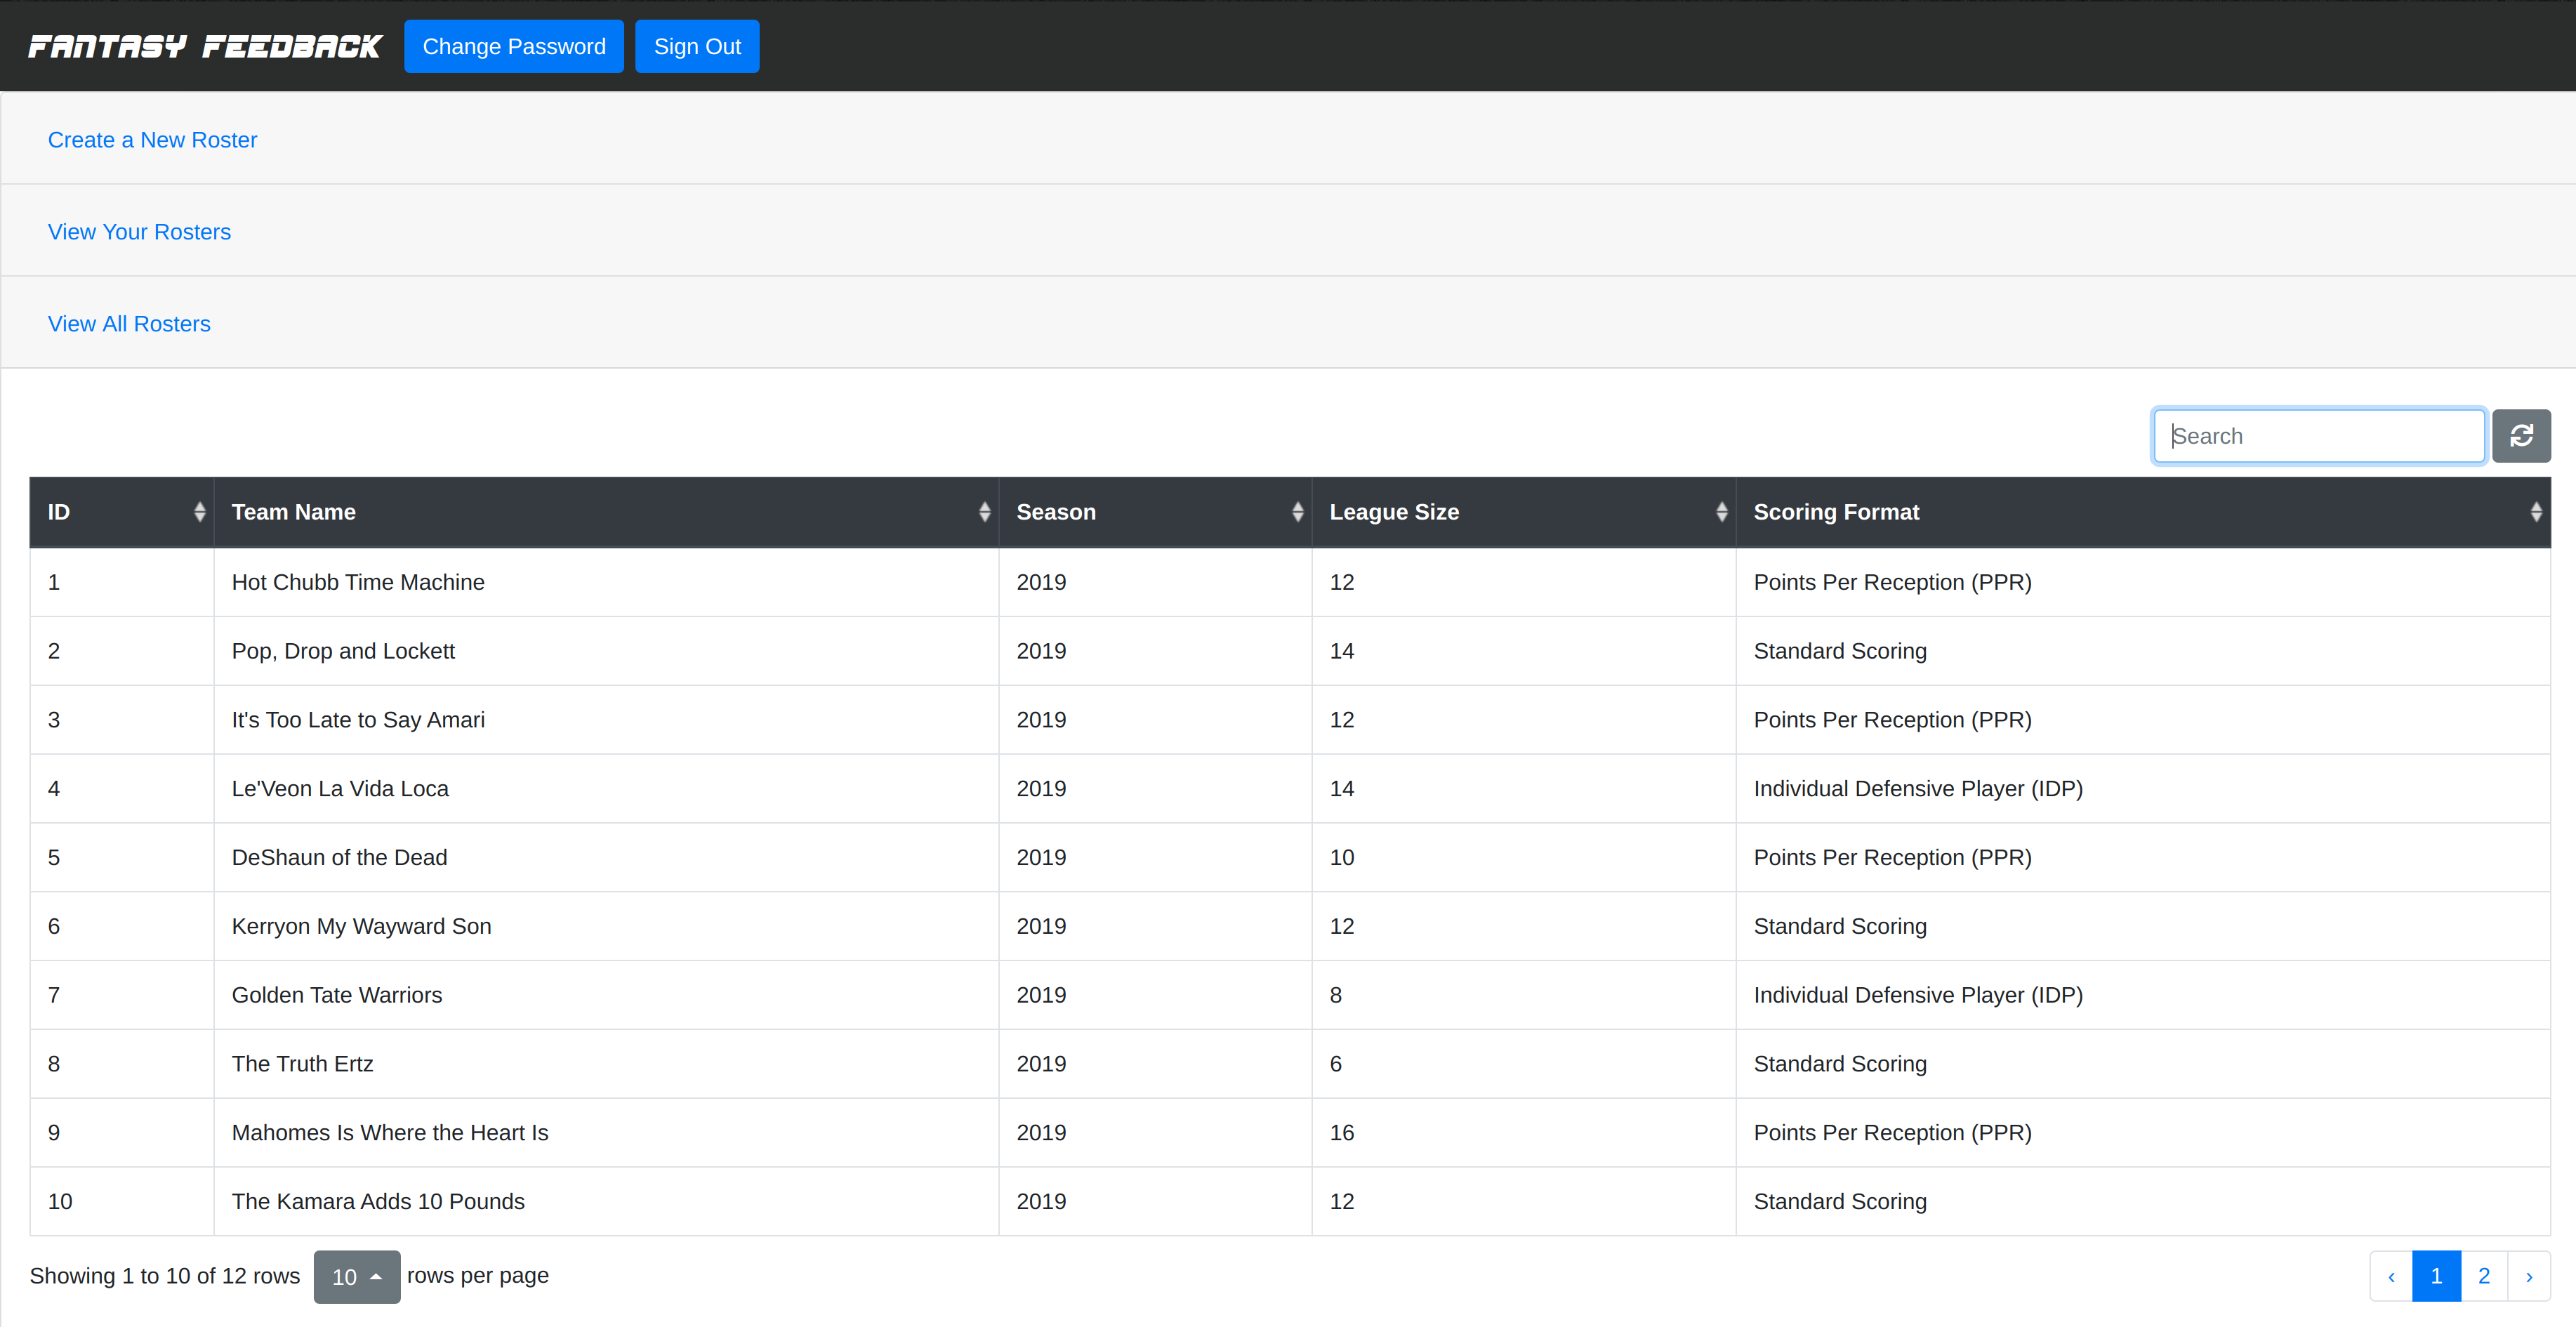This screenshot has height=1327, width=2576.
Task: Select the Pop, Drop and Lockett team
Action: pyautogui.click(x=343, y=651)
